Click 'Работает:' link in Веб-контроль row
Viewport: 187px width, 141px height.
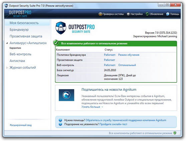[110, 65]
